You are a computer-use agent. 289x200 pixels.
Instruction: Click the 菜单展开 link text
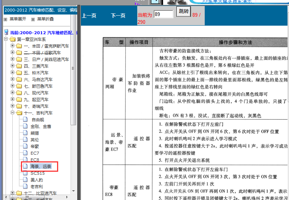click(18, 19)
